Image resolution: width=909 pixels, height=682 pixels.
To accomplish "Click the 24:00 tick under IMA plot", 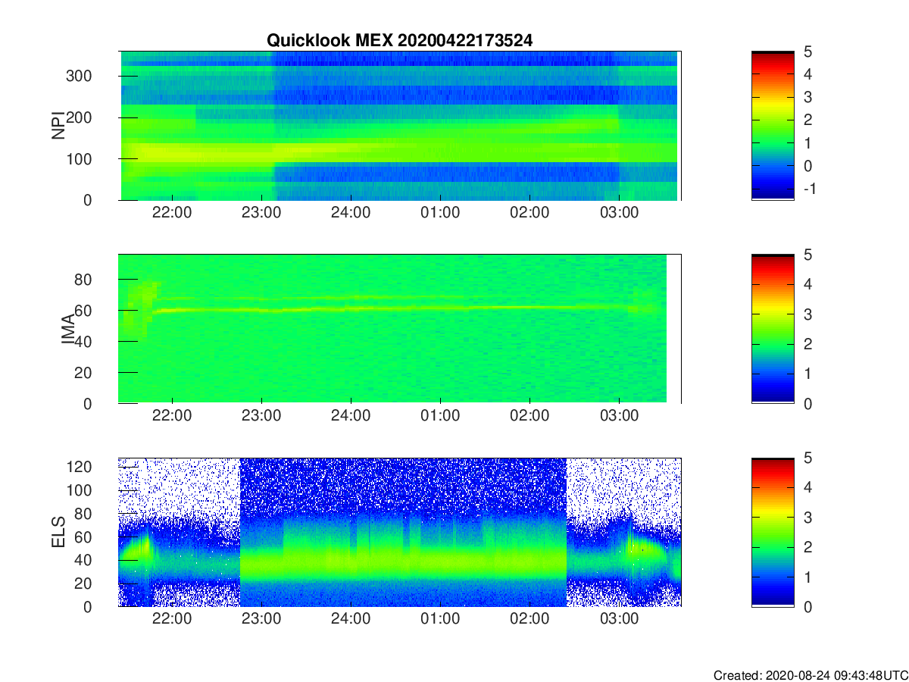I will click(x=351, y=416).
